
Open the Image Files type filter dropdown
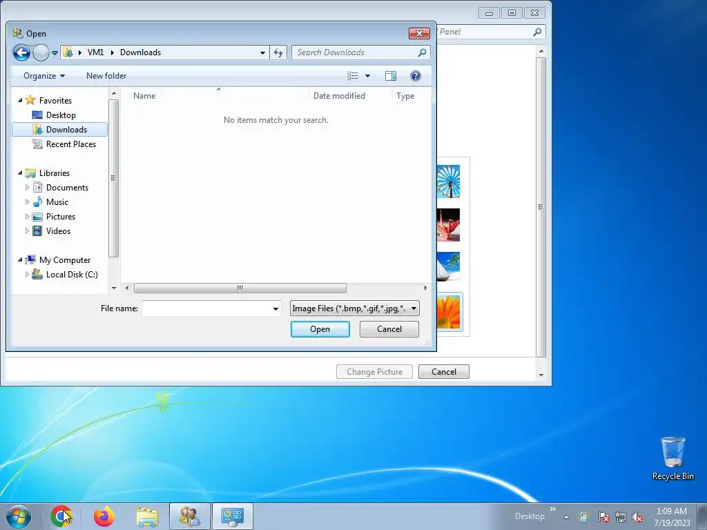coord(354,308)
